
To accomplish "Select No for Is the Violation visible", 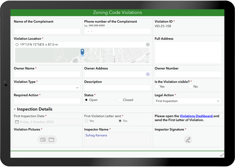I will 190,87.
